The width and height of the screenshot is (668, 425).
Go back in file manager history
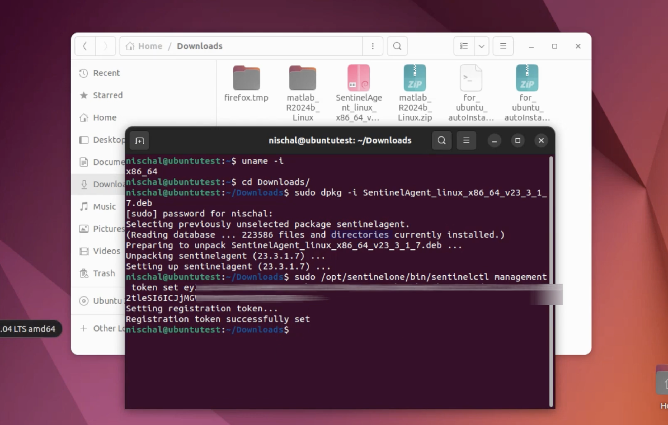85,46
